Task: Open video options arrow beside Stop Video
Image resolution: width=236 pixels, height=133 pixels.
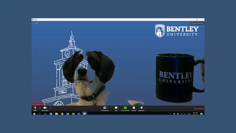Action: [x=50, y=108]
